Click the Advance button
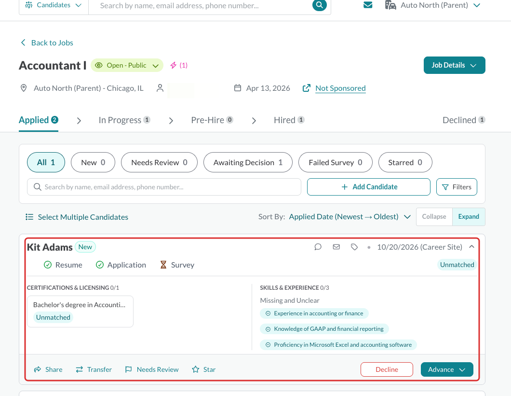 447,369
